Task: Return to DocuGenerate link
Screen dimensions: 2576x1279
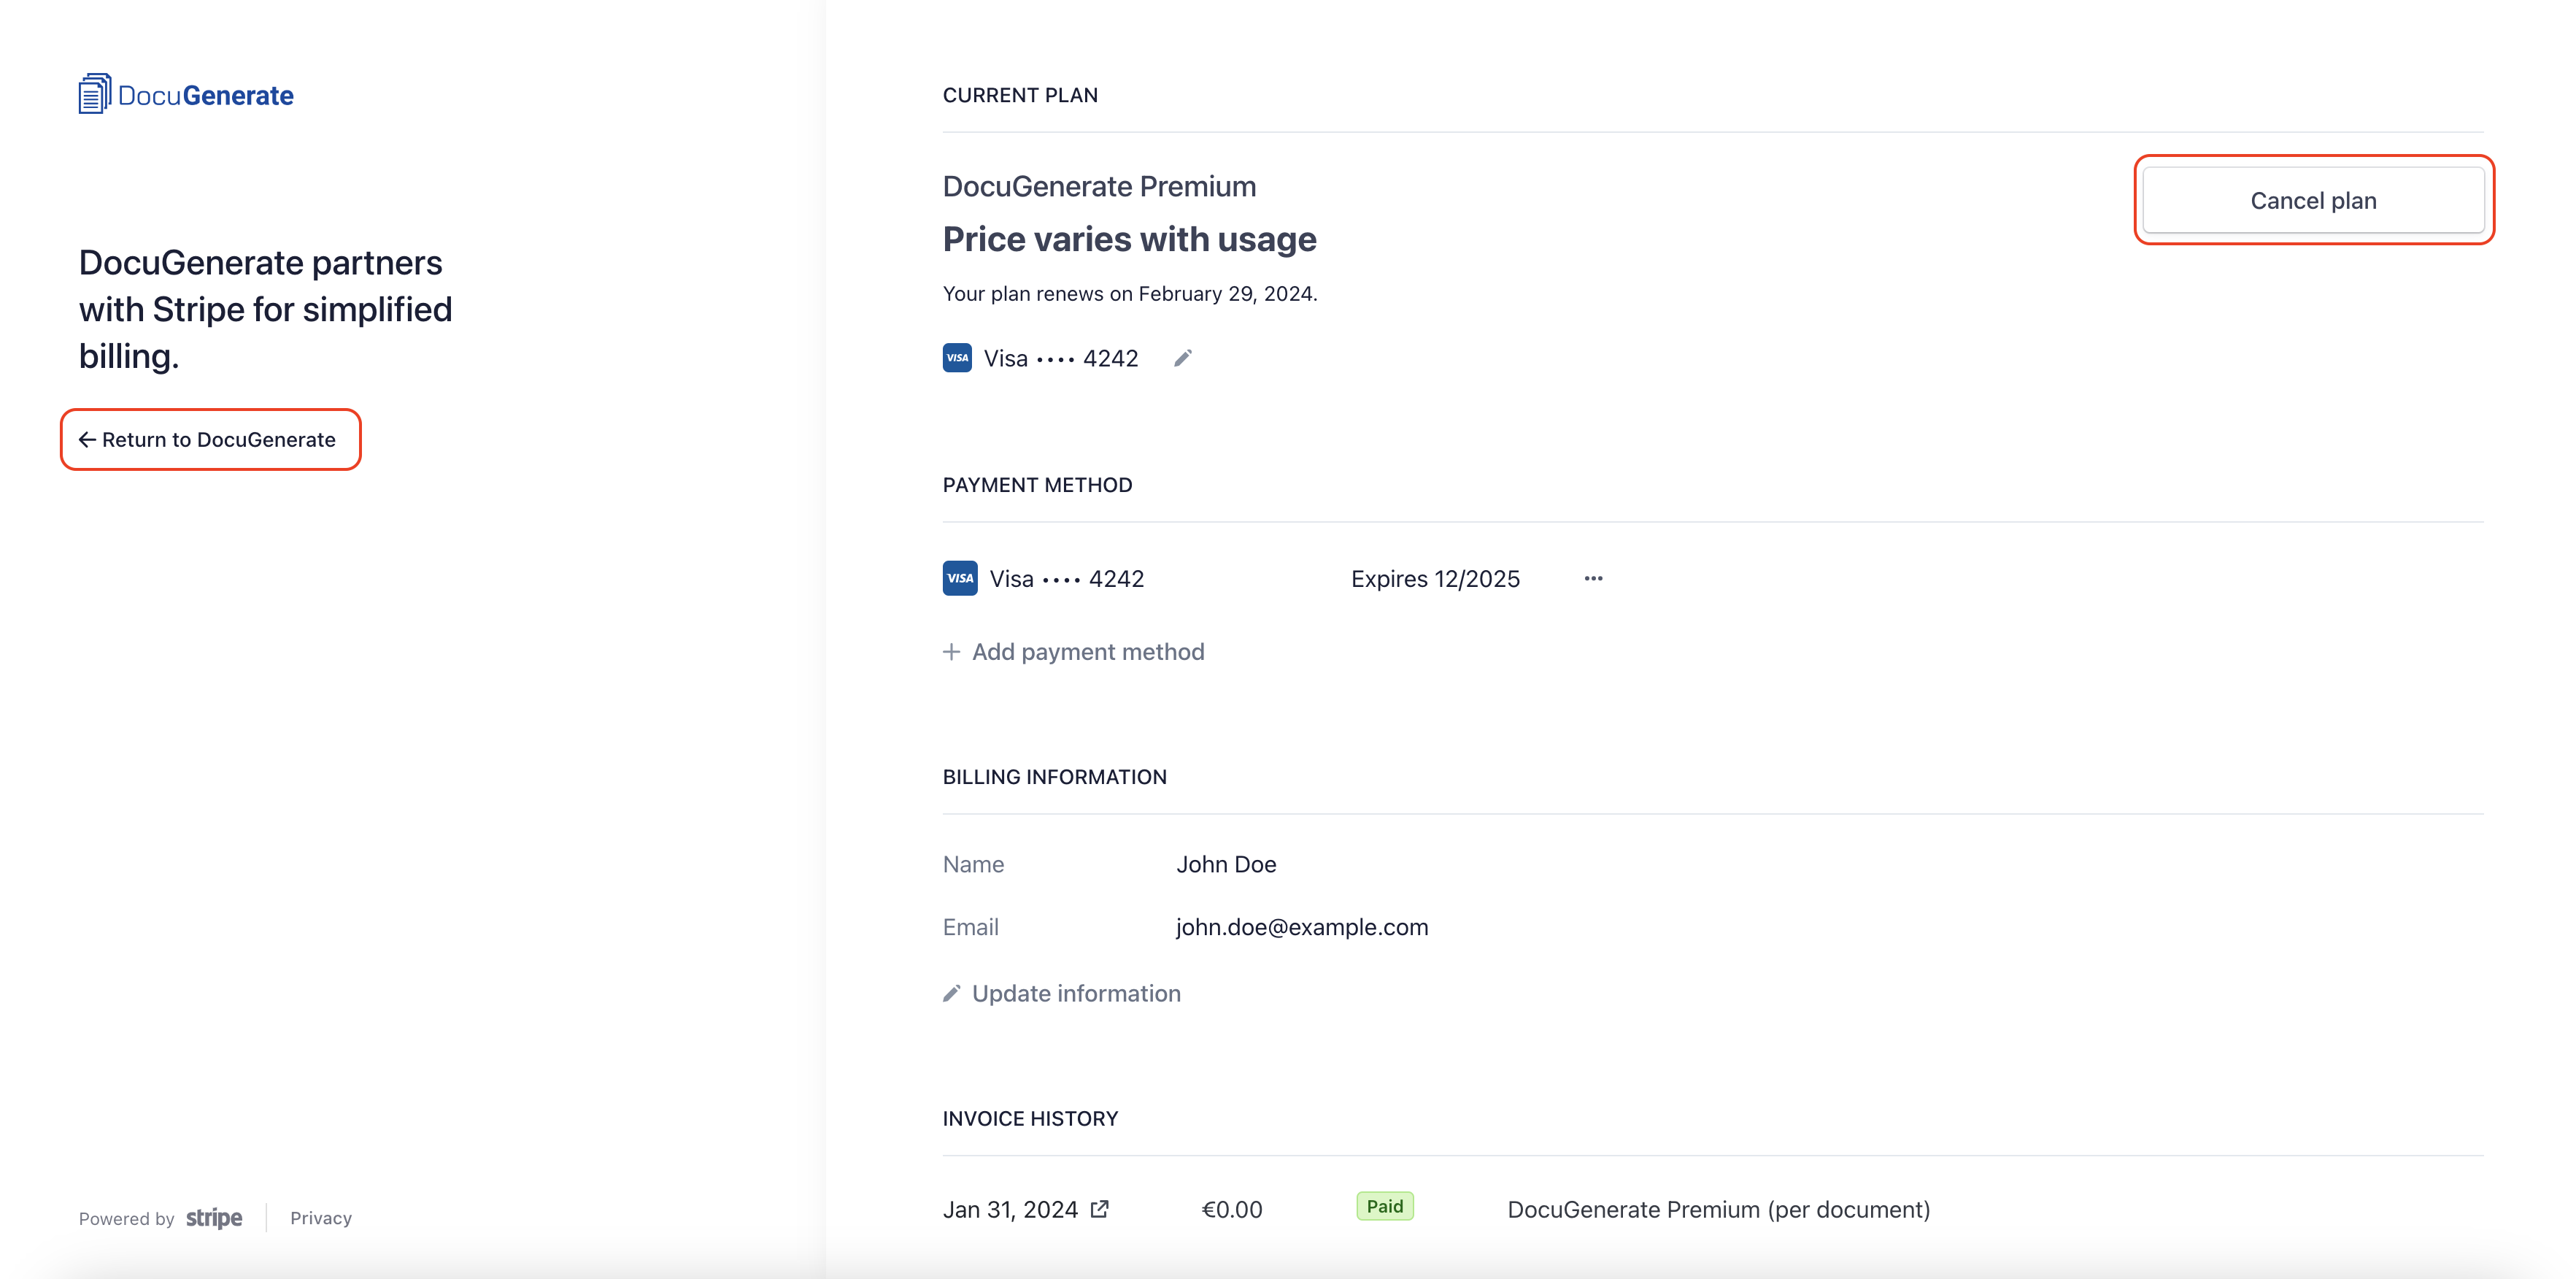Action: tap(218, 440)
